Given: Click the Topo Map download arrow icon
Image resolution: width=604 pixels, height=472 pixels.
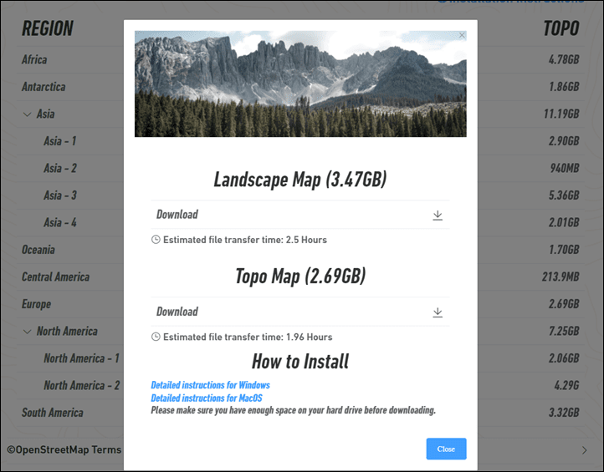Looking at the screenshot, I should pyautogui.click(x=438, y=312).
